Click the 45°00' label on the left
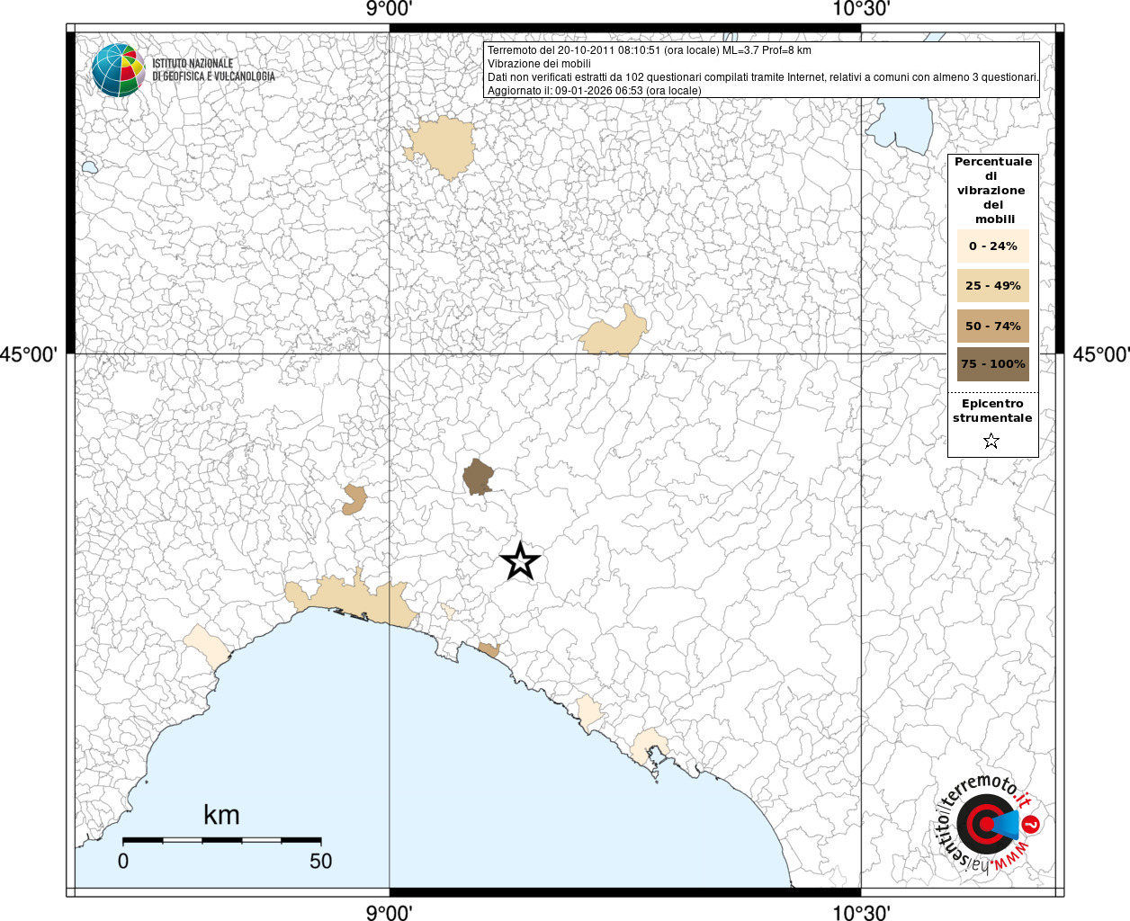Screen dimensions: 1130x921 click(x=29, y=354)
